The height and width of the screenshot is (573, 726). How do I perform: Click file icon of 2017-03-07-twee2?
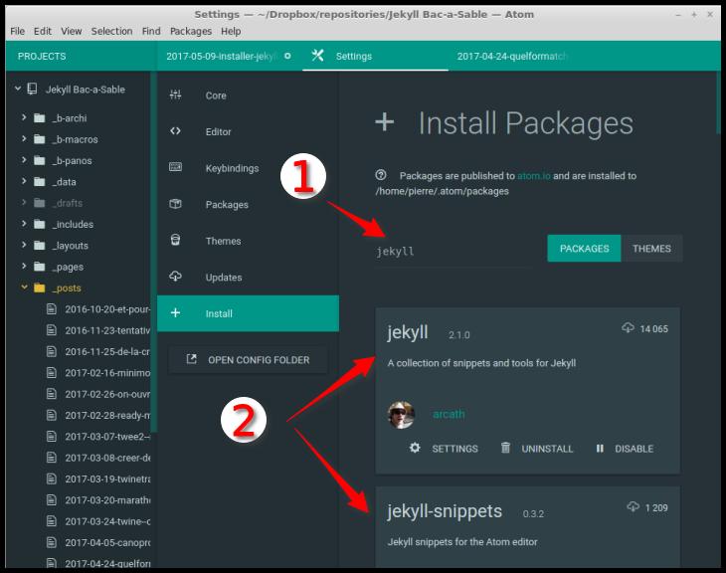tap(52, 436)
